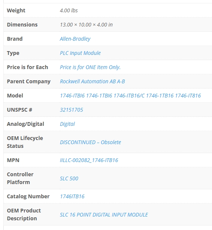Click the MPN IILLC-002082_1746-ITB16 link
This screenshot has width=212, height=230.
coord(89,160)
